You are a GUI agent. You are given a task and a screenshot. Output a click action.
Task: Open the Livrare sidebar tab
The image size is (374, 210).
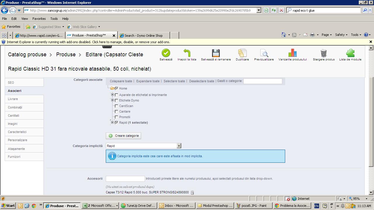pyautogui.click(x=24, y=99)
